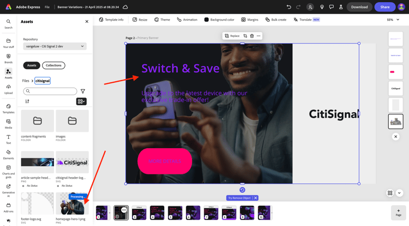Redo the last action

point(298,7)
